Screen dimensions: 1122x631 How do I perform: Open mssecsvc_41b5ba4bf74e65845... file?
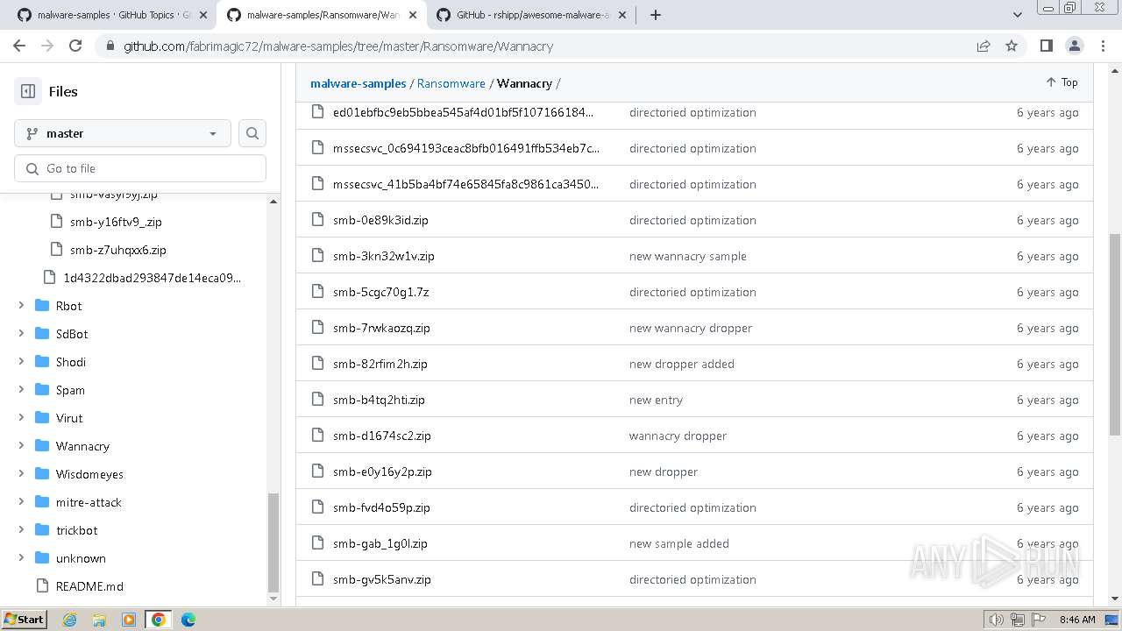[466, 184]
